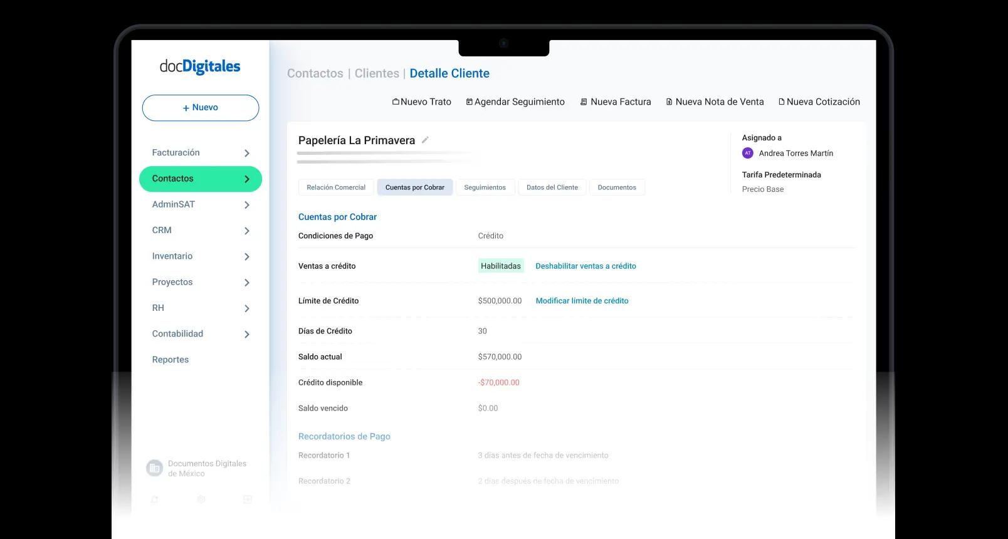Expand the Contabilidad sidebar chevron
Image resolution: width=1008 pixels, height=539 pixels.
[247, 334]
